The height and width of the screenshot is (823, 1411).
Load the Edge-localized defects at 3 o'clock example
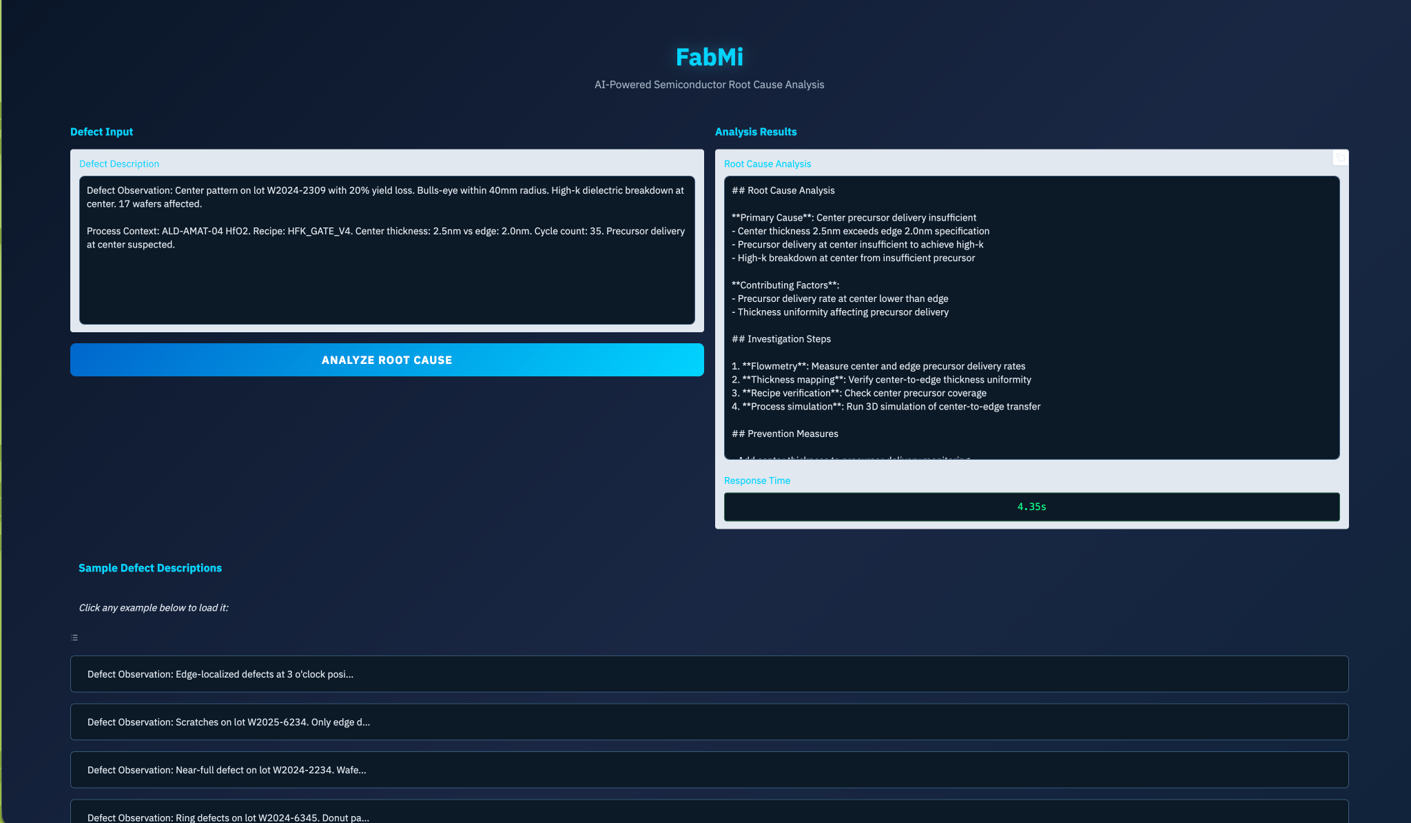[x=709, y=674]
